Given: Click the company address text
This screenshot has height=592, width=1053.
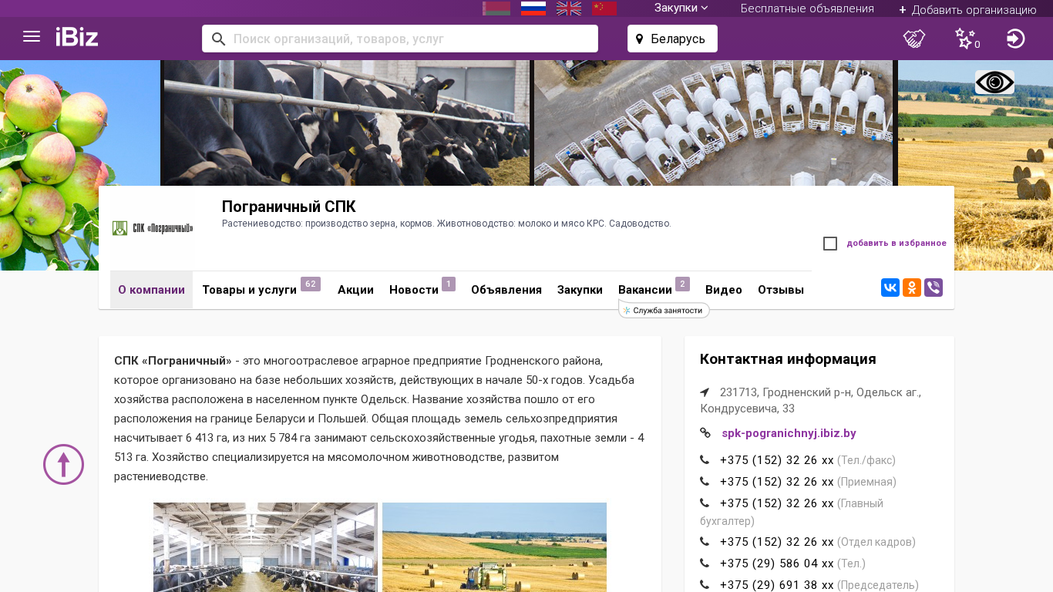Looking at the screenshot, I should coord(811,400).
